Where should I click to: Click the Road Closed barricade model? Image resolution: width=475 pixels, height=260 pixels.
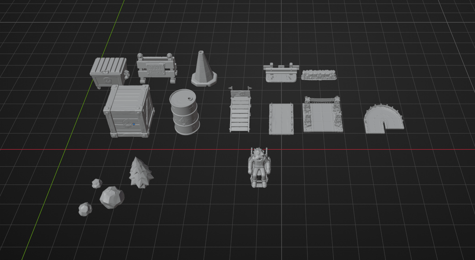tap(156, 68)
